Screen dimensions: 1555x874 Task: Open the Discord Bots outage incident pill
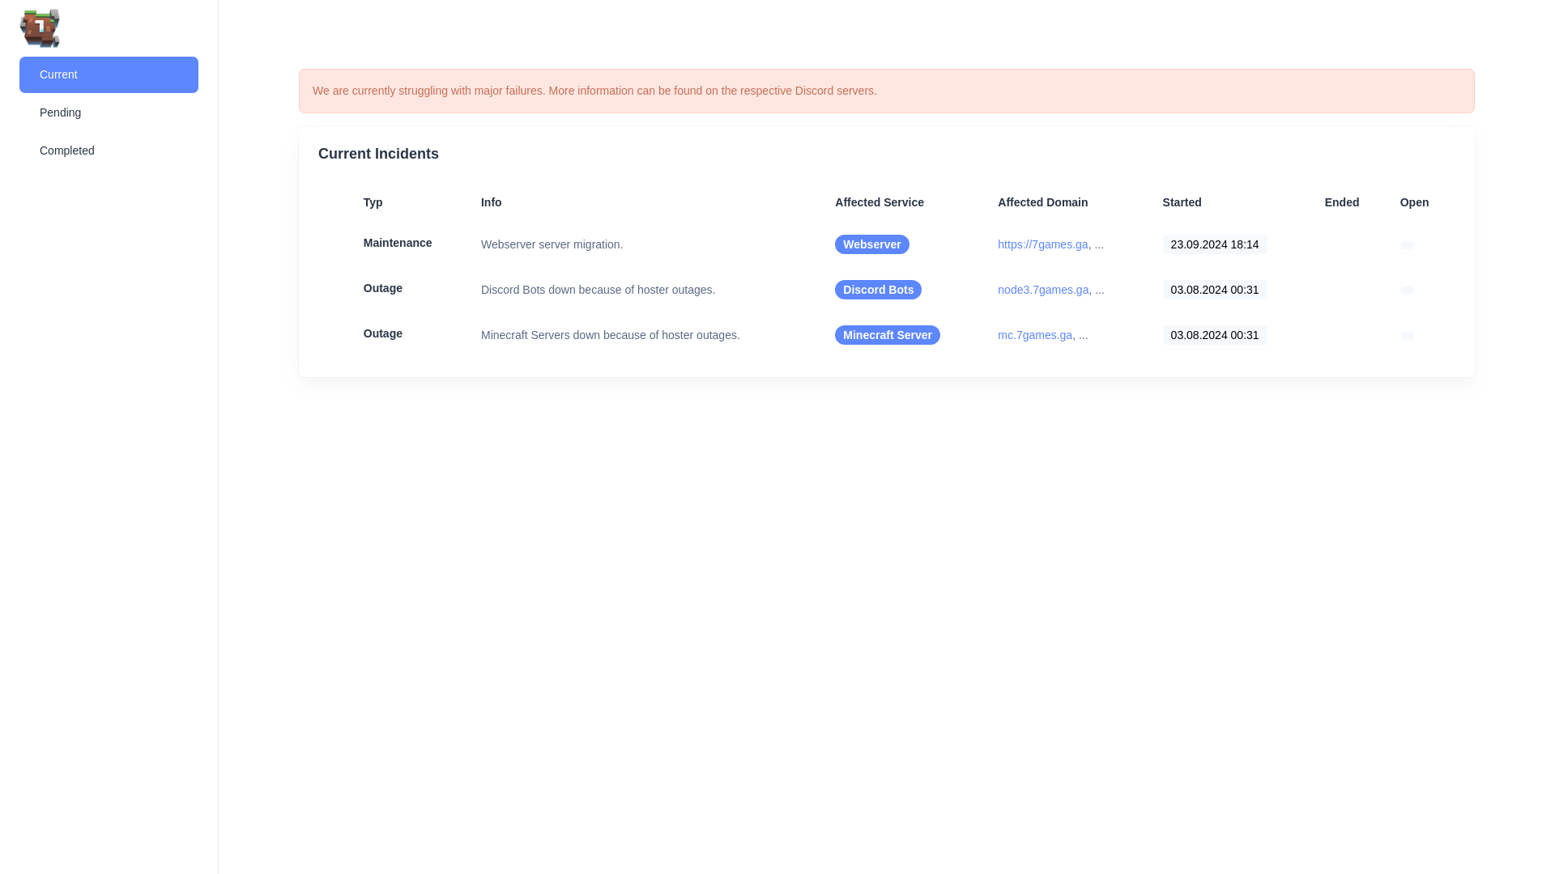(1407, 291)
